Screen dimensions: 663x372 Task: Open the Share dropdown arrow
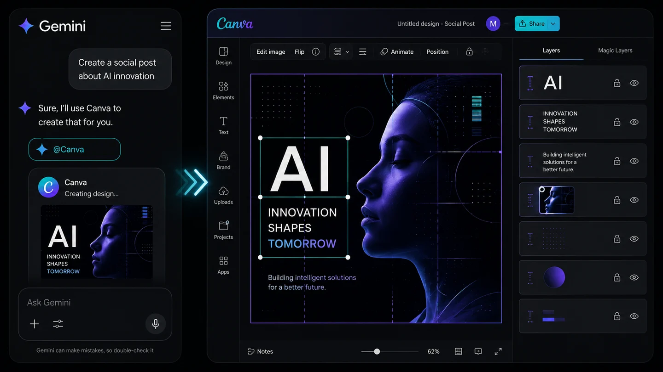(553, 24)
